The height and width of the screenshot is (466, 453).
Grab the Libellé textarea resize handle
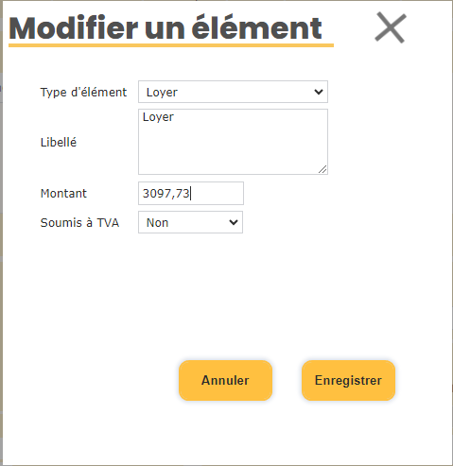pyautogui.click(x=322, y=169)
